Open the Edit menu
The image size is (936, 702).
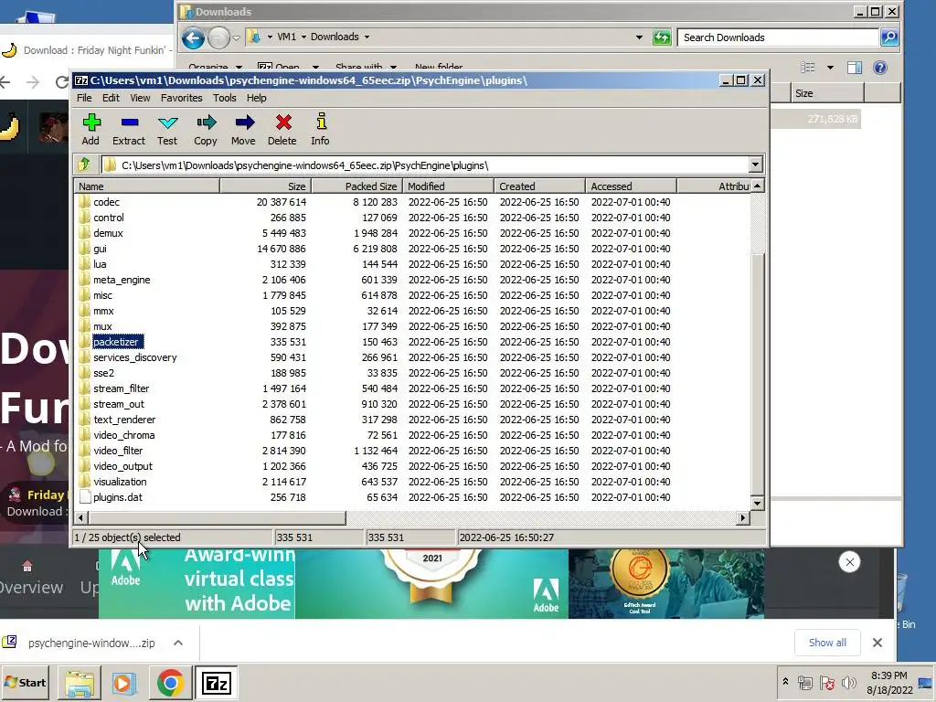pyautogui.click(x=111, y=98)
